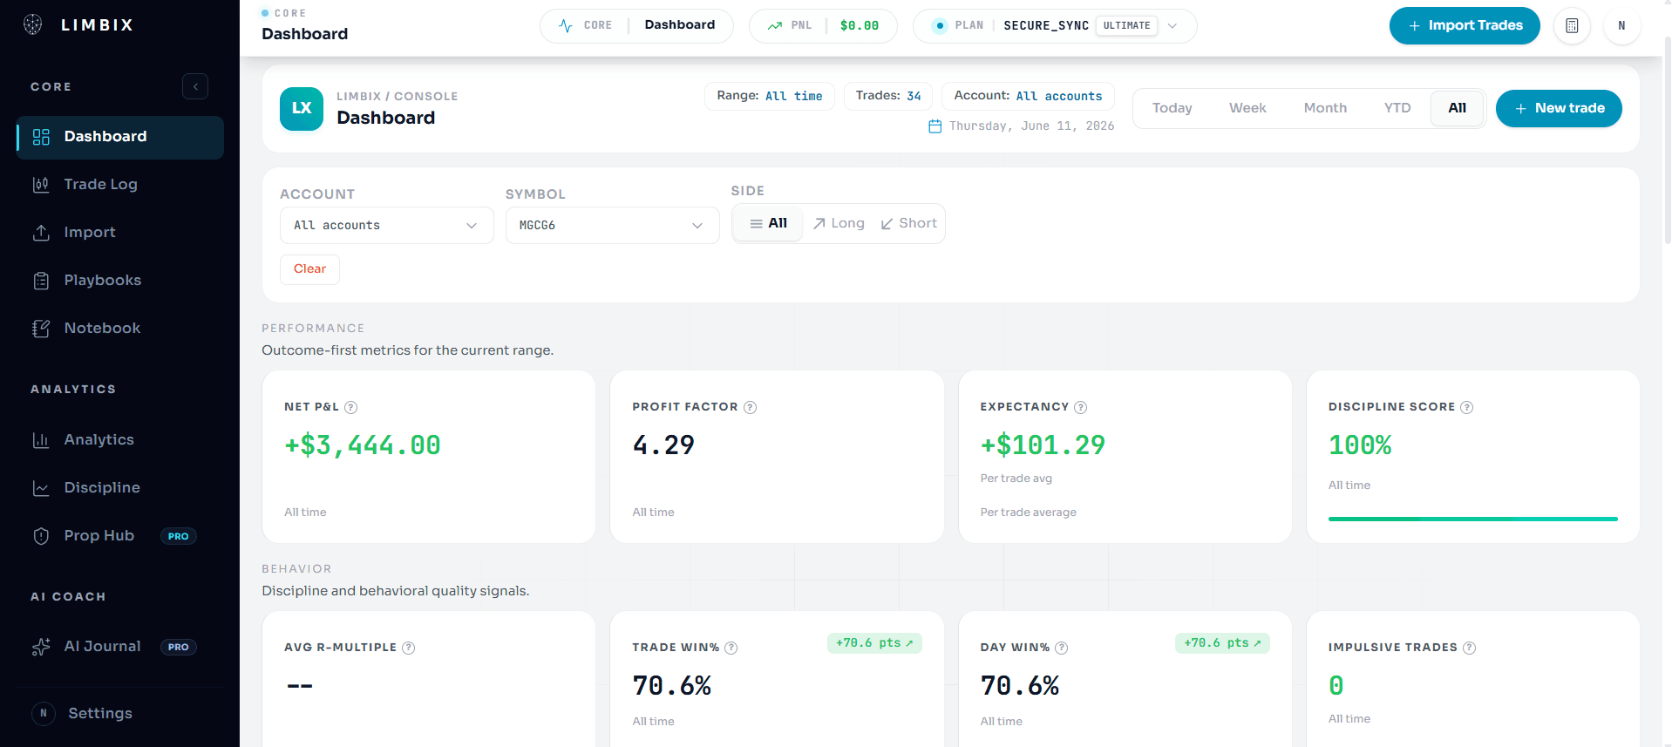
Task: Open the MGCG6 symbol dropdown
Action: (613, 225)
